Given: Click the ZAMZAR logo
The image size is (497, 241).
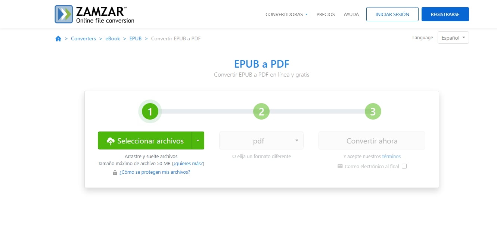Looking at the screenshot, I should tap(94, 14).
